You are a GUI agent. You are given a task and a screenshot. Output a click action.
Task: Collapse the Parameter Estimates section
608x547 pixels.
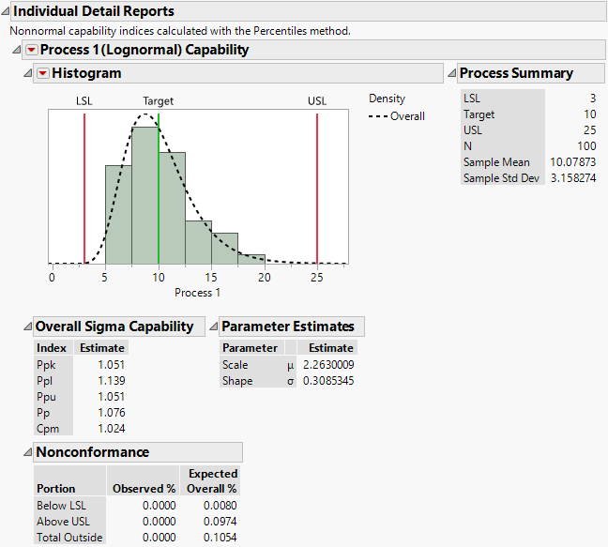[x=212, y=327]
